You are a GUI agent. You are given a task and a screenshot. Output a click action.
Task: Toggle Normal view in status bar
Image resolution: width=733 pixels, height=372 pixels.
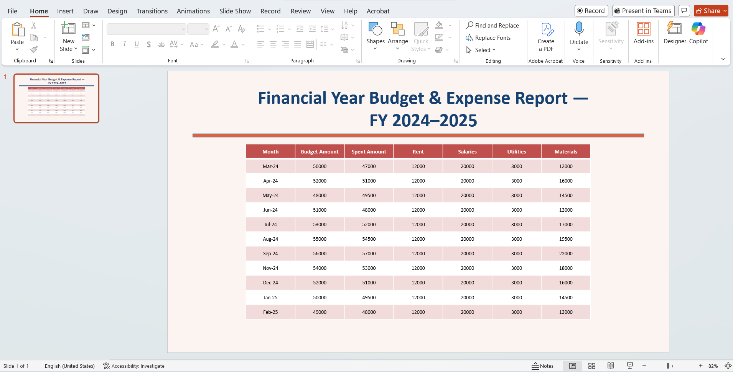[573, 366]
